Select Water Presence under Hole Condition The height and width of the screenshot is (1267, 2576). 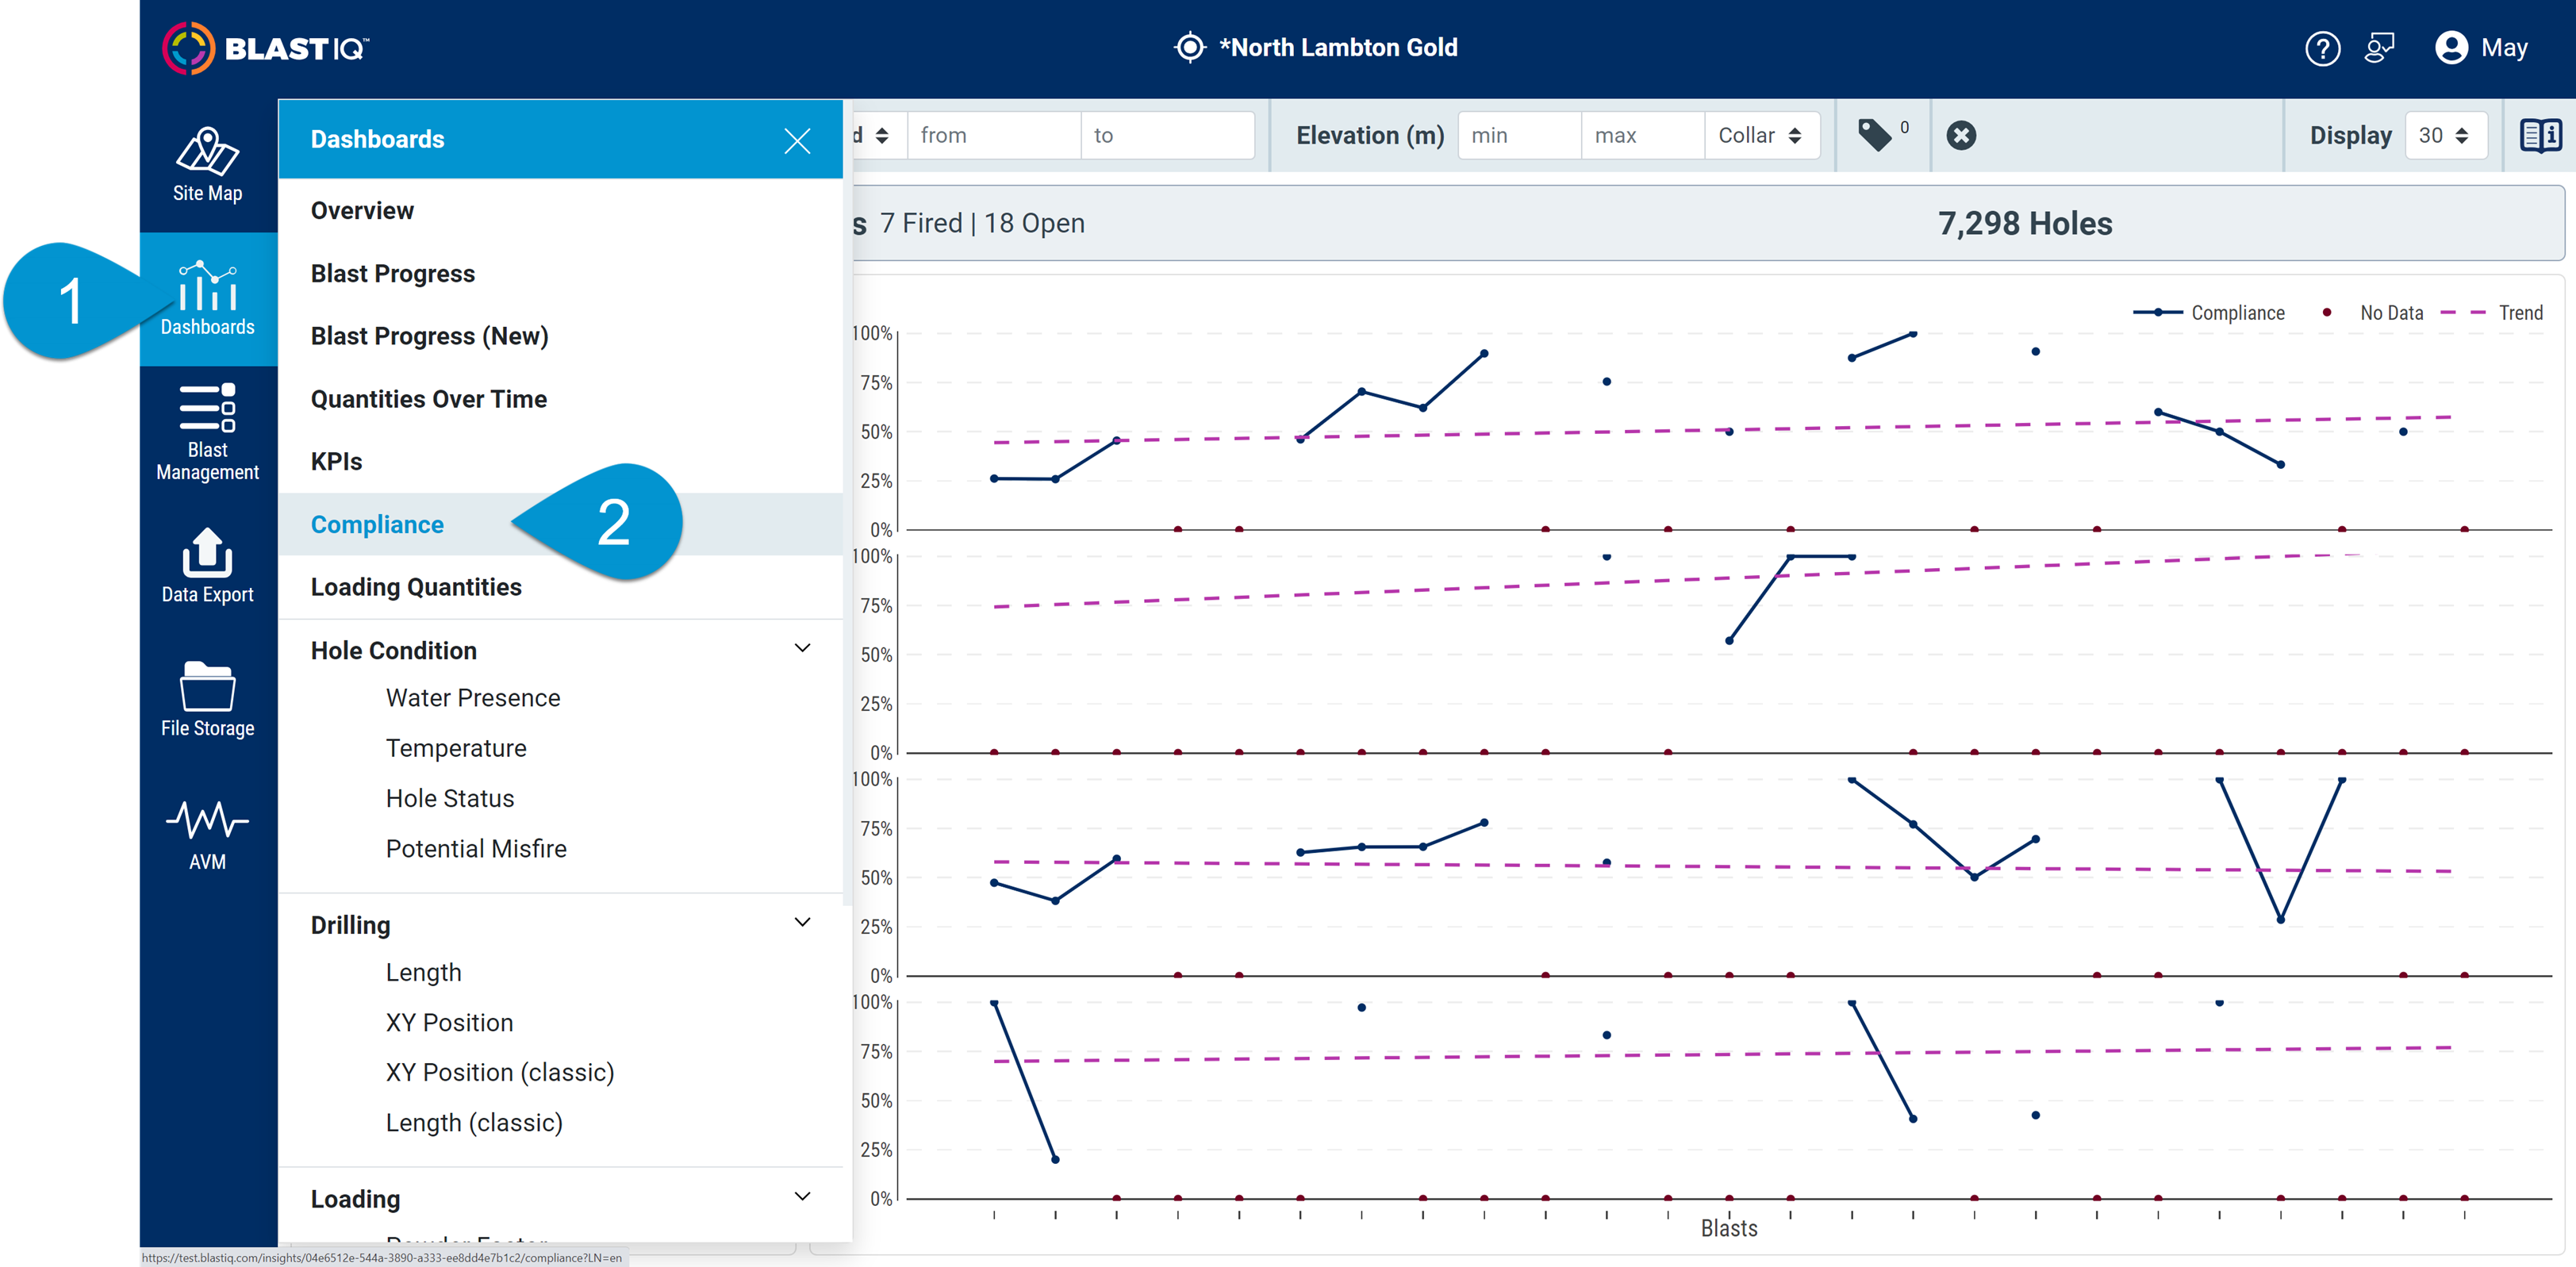click(x=472, y=697)
